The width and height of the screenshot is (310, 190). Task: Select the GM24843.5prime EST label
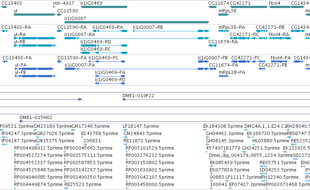pyautogui.click(x=142, y=134)
